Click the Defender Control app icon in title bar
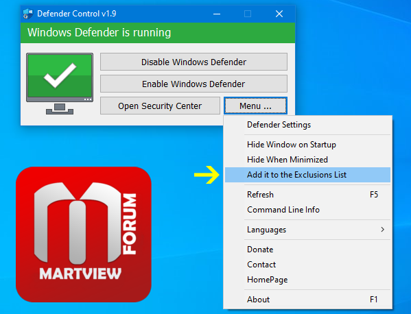 [x=27, y=14]
